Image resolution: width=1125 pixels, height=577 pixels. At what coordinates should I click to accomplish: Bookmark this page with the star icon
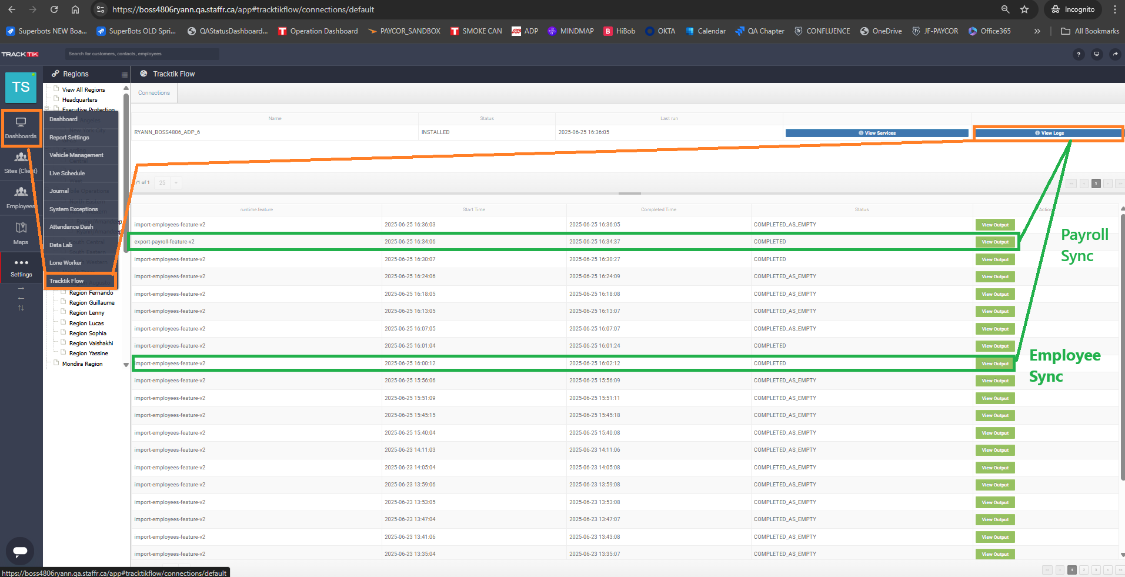click(x=1024, y=9)
